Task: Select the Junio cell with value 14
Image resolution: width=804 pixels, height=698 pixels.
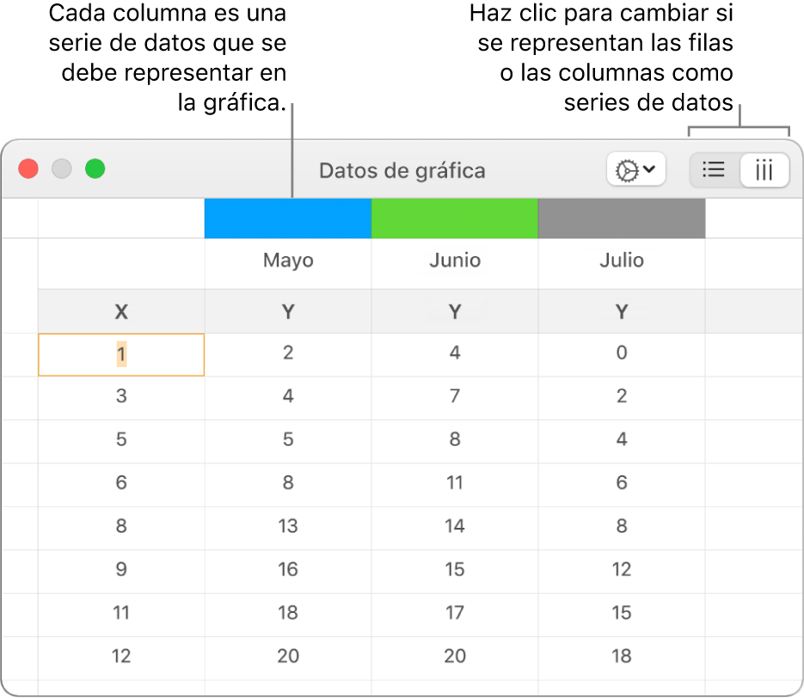Action: pyautogui.click(x=455, y=526)
